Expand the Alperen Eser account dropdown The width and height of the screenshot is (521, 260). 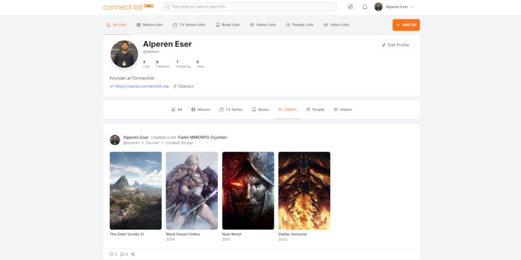(x=412, y=7)
